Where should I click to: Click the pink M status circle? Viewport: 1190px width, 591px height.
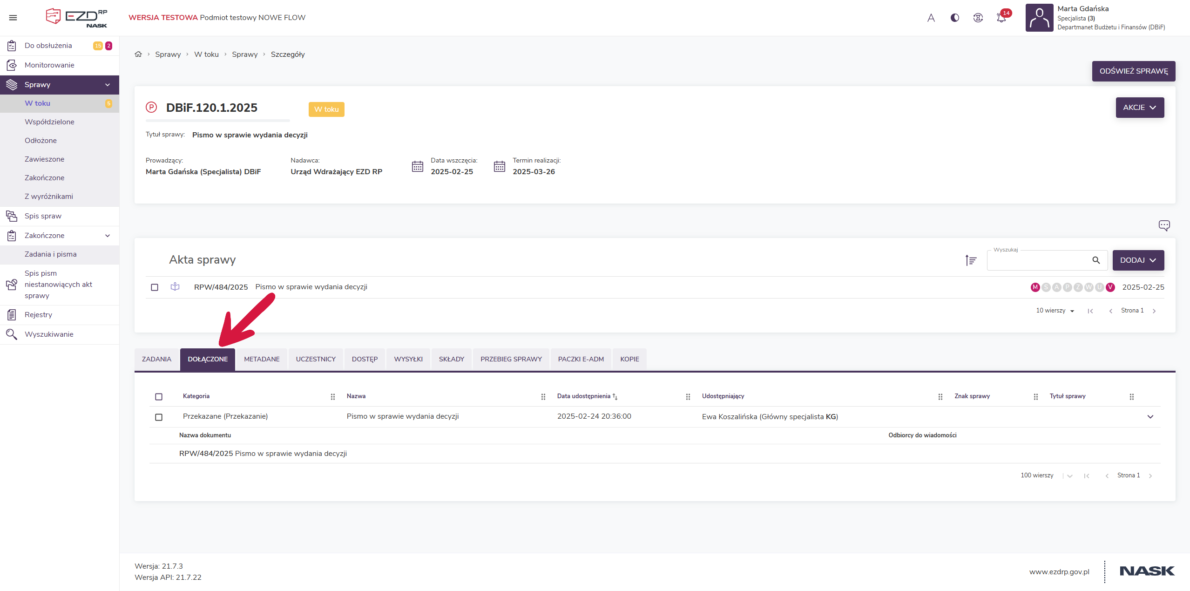[1035, 287]
